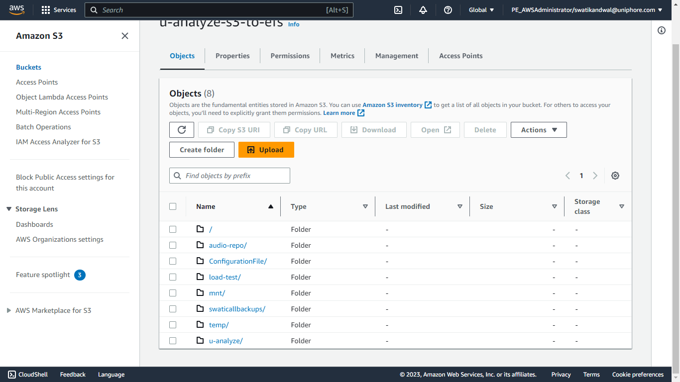Open the help question mark menu
This screenshot has width=680, height=382.
[448, 10]
